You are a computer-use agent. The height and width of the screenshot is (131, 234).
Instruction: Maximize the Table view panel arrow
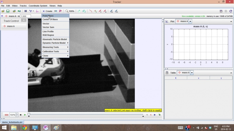pyautogui.click(x=231, y=73)
